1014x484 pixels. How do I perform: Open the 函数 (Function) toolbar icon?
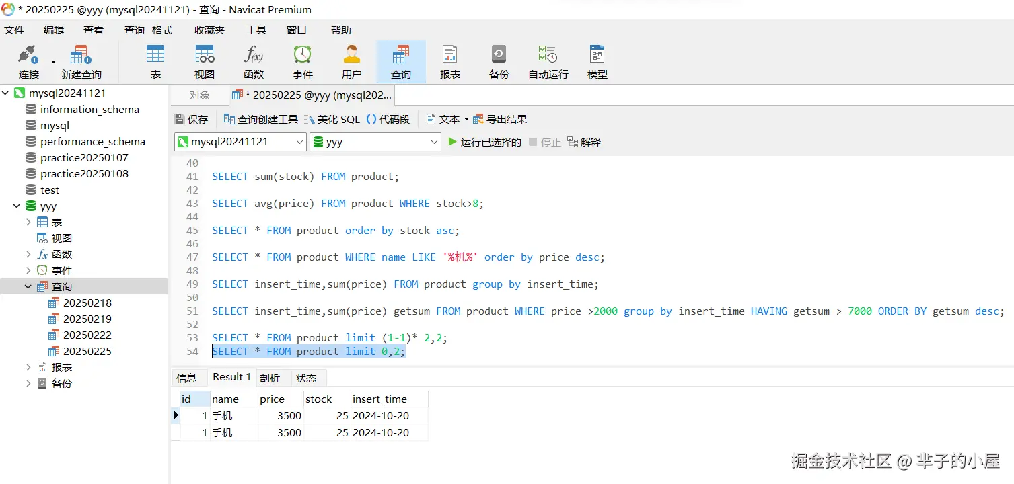pyautogui.click(x=254, y=62)
